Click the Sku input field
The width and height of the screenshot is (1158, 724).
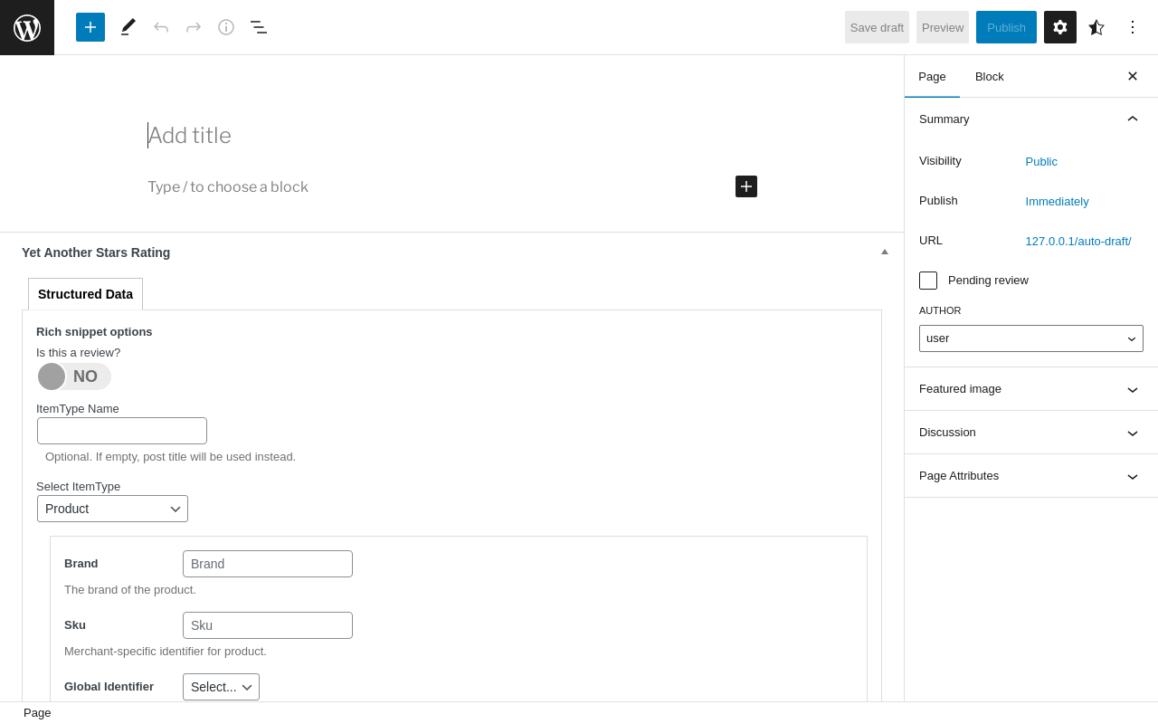tap(268, 625)
